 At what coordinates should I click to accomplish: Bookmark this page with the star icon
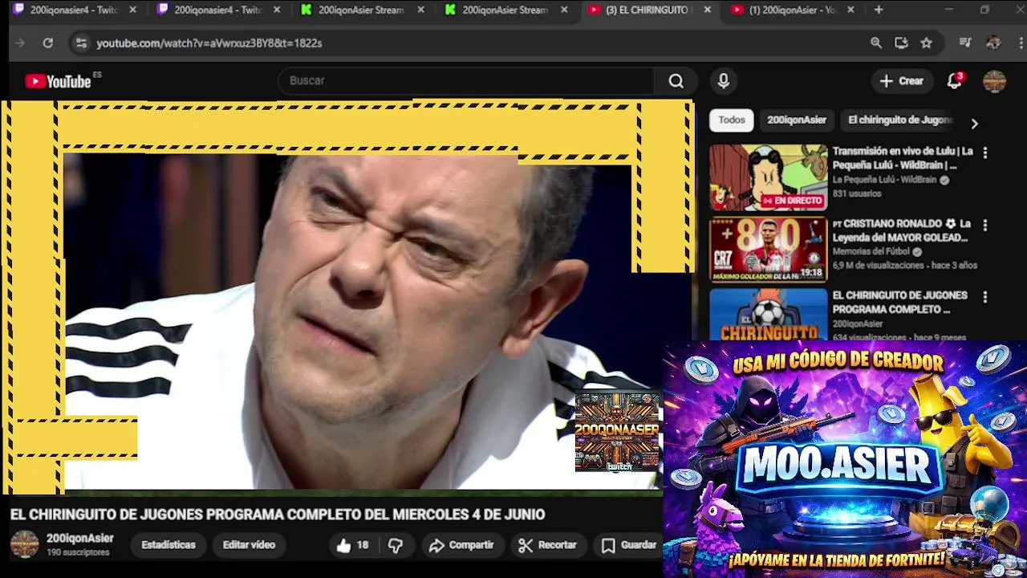pyautogui.click(x=927, y=43)
